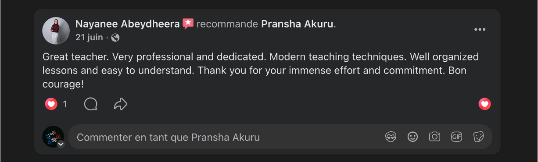Click the 21 juin post timestamp

[89, 38]
